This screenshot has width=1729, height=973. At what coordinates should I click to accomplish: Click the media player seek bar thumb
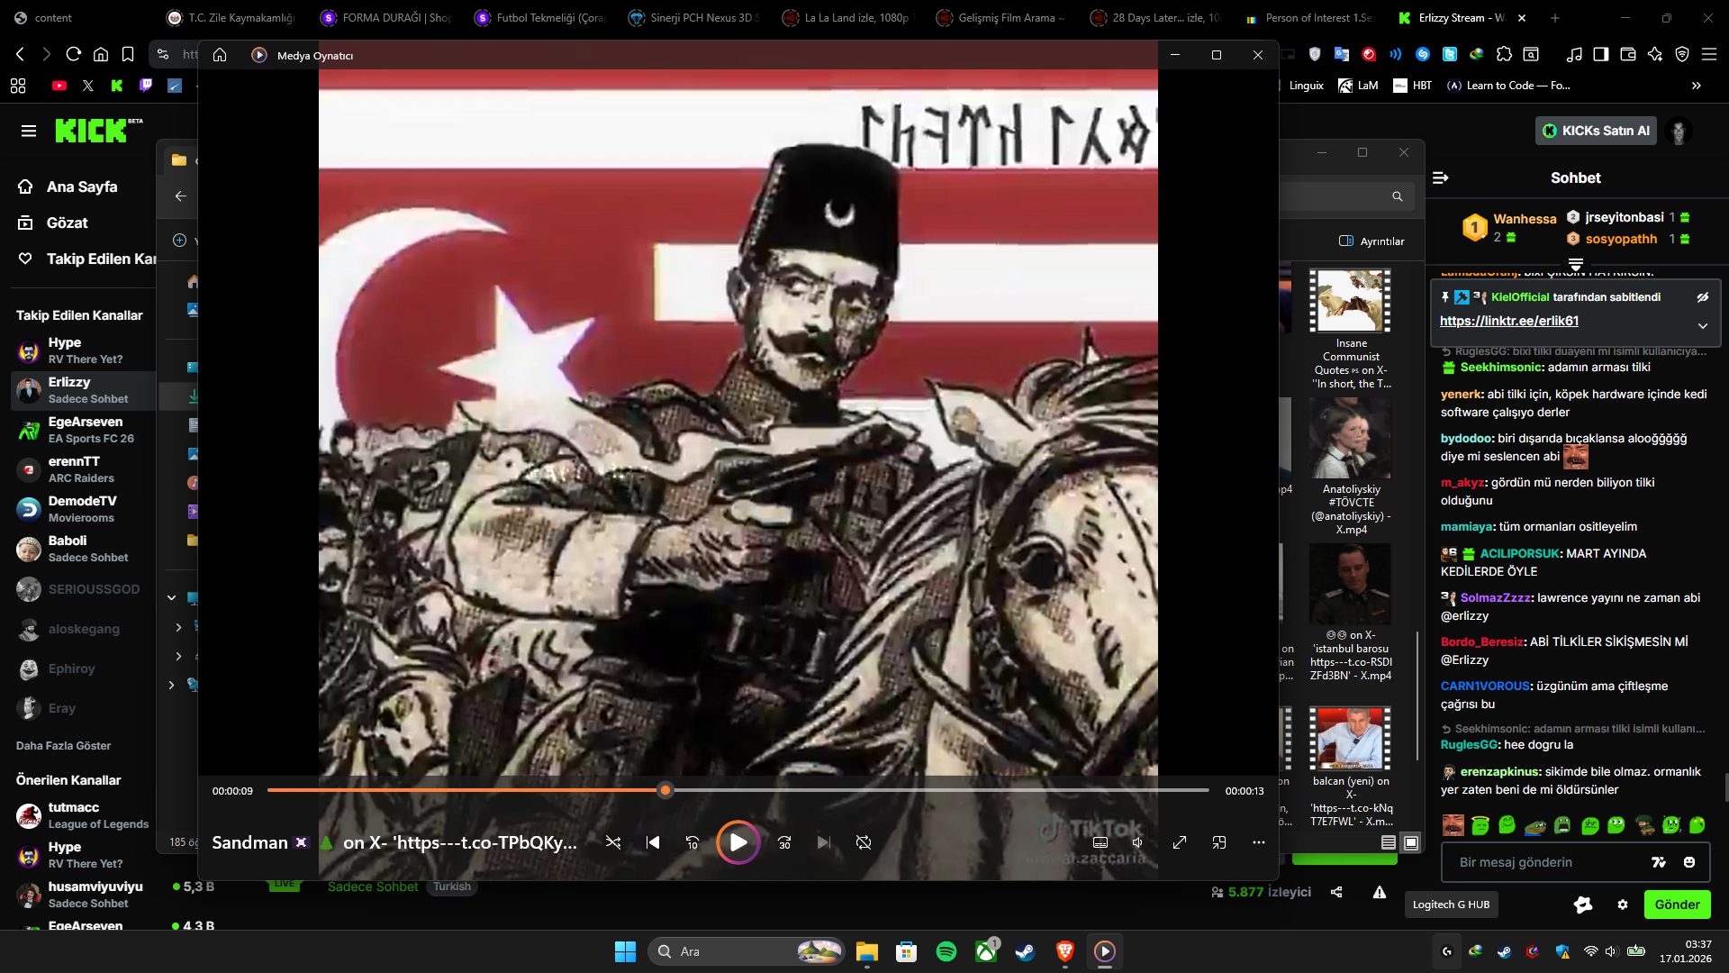[665, 790]
